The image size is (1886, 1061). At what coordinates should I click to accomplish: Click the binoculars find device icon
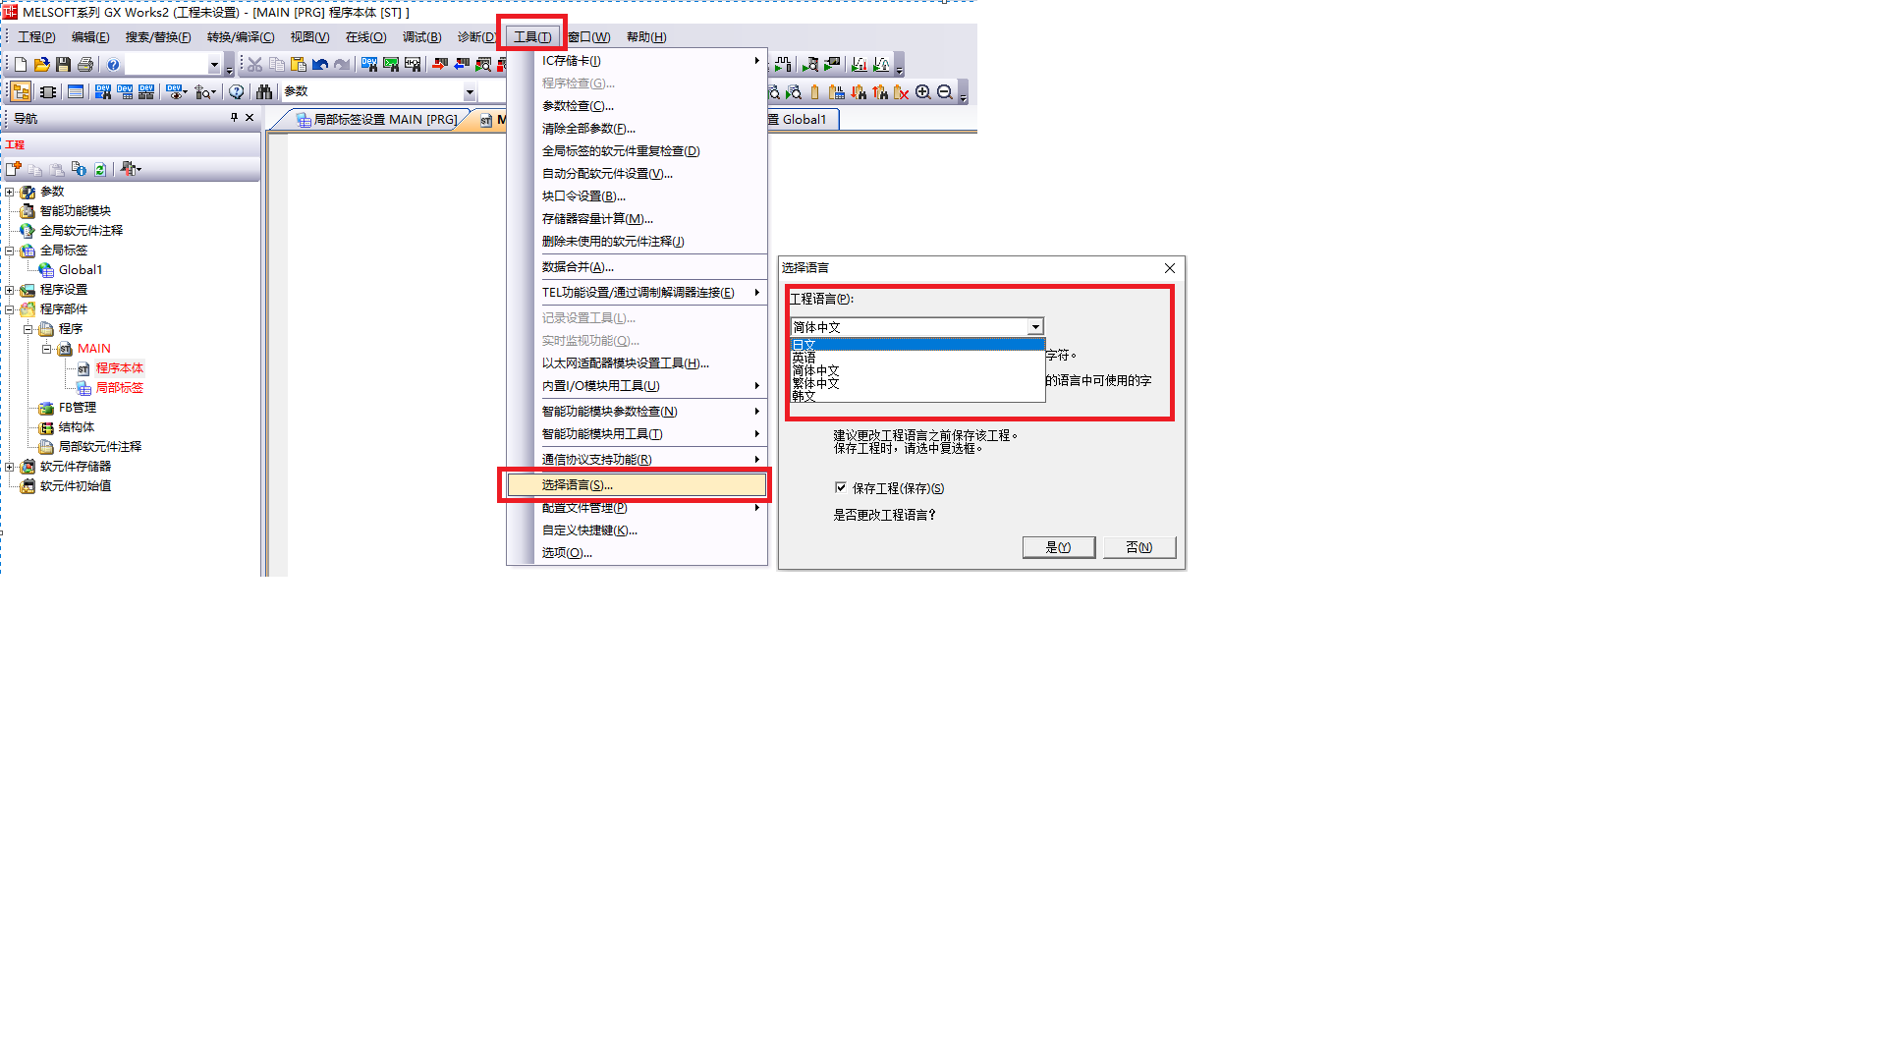(264, 92)
